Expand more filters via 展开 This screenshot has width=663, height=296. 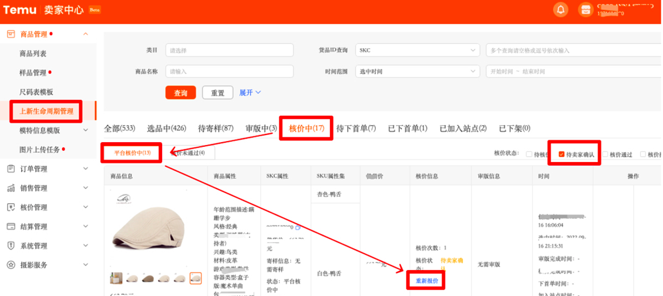tap(250, 93)
